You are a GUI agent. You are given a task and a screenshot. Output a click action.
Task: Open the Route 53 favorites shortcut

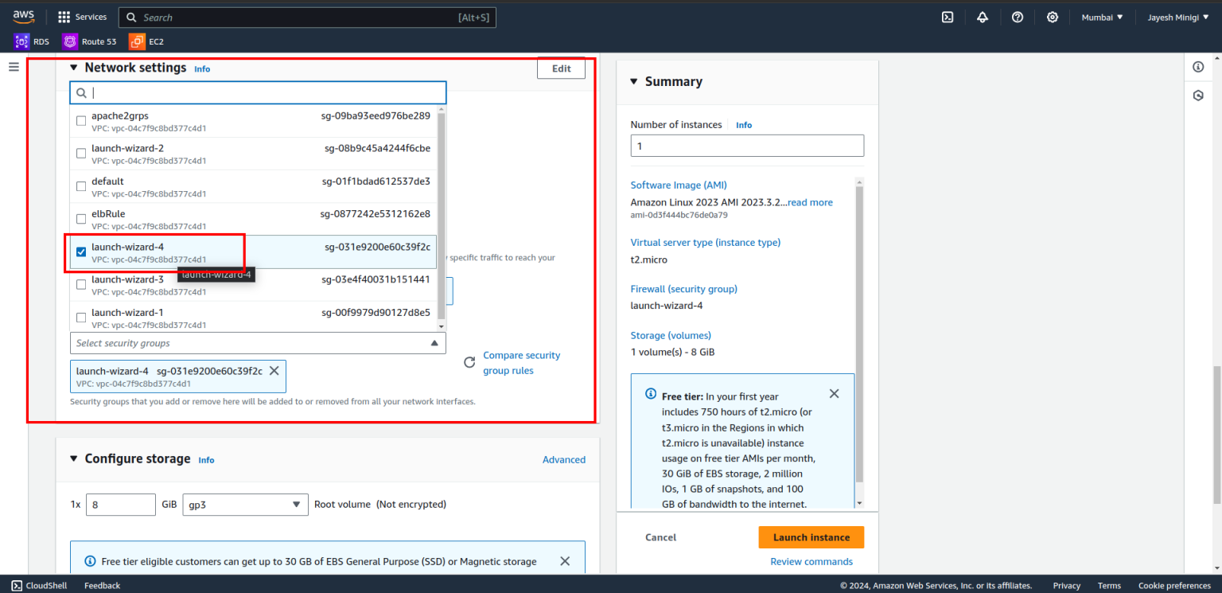[90, 41]
